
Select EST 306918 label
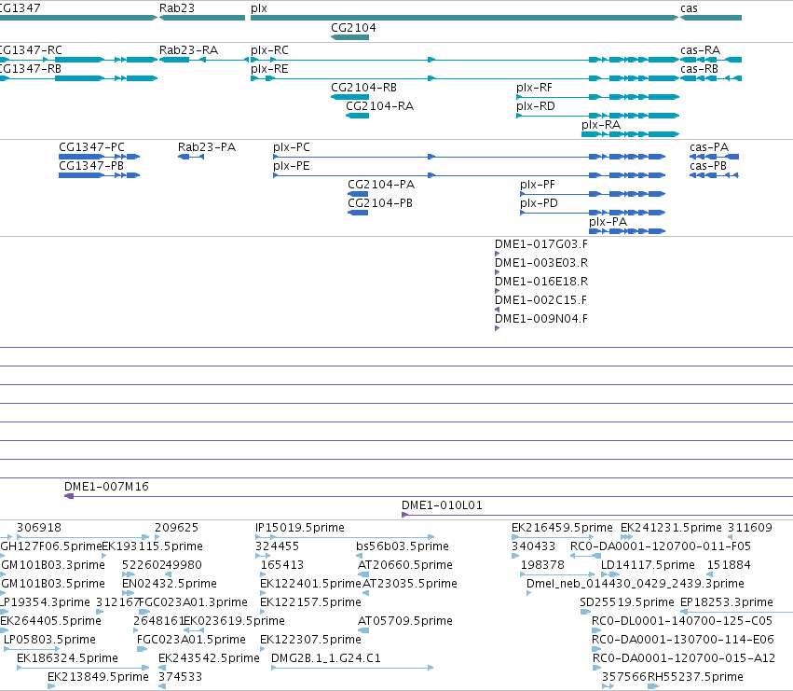click(x=39, y=528)
